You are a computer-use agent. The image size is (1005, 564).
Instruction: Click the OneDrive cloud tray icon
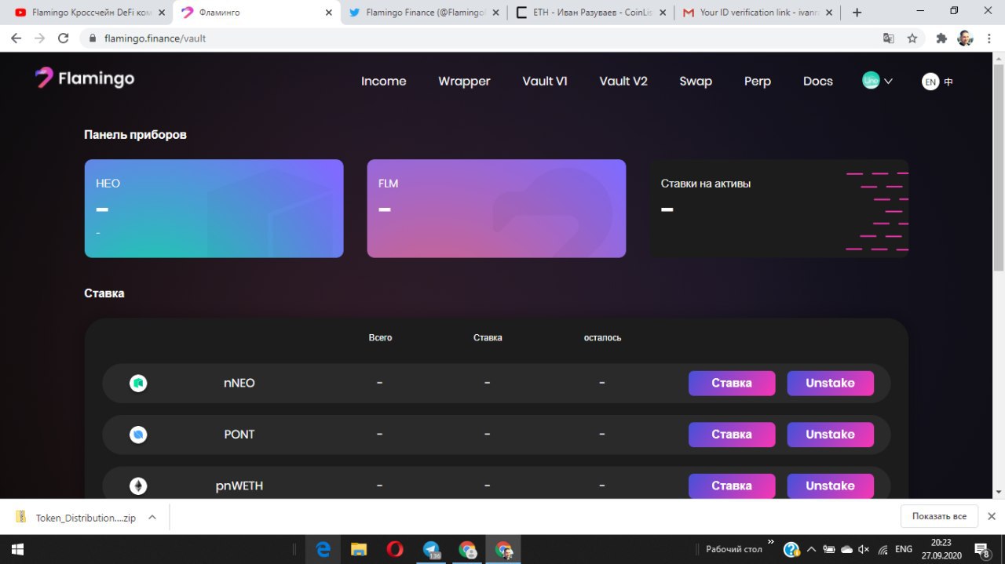[846, 549]
